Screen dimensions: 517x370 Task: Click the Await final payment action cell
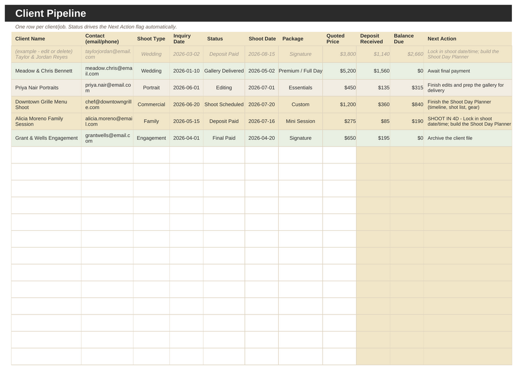point(468,71)
